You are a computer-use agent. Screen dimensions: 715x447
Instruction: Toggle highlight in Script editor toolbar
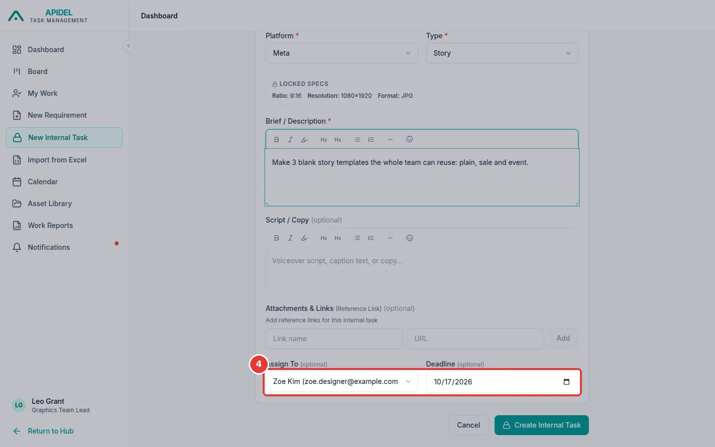304,238
